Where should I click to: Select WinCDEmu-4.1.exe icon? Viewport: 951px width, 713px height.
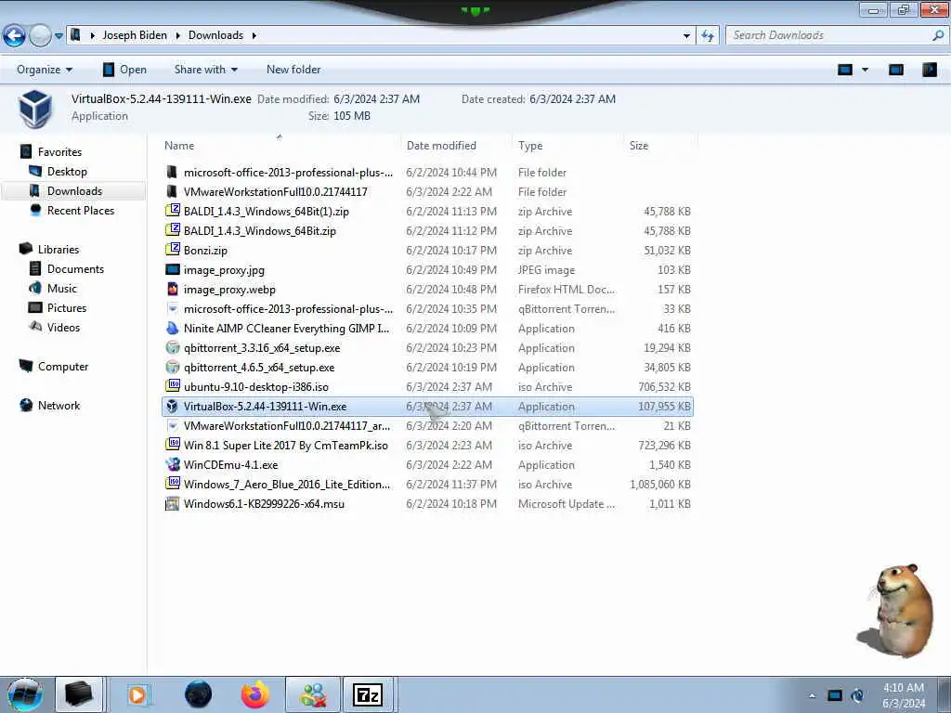[x=172, y=464]
